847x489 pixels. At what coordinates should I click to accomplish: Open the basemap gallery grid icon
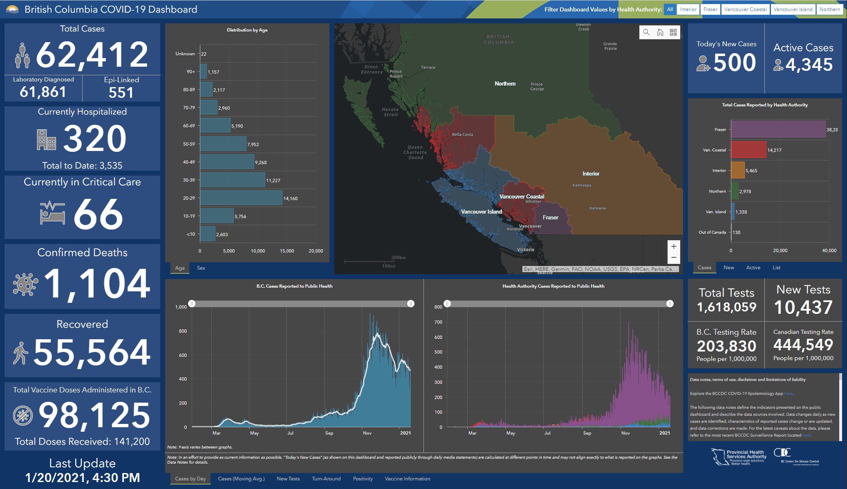pos(673,32)
